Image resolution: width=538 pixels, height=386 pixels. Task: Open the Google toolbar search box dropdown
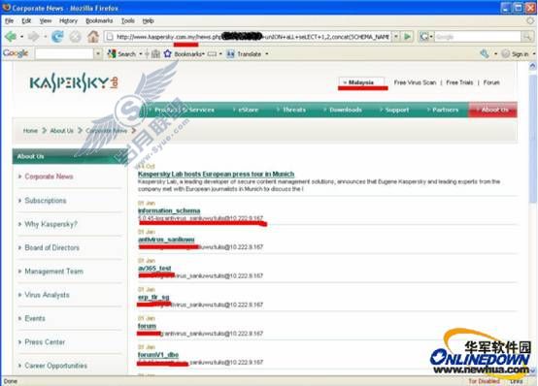[x=98, y=53]
